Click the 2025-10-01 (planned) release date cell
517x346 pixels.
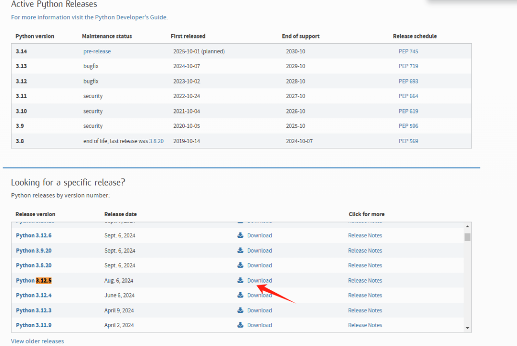(199, 51)
